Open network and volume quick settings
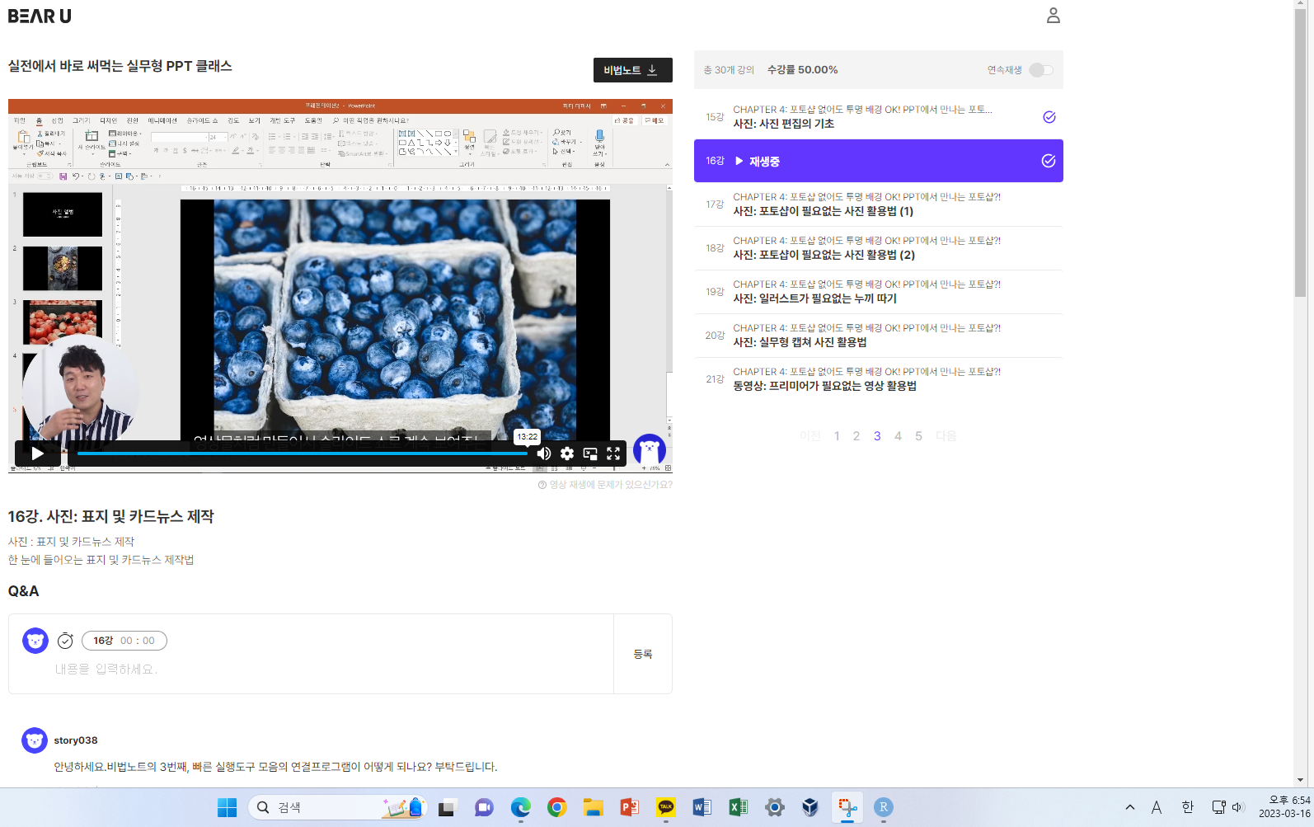This screenshot has height=827, width=1314. click(1227, 807)
